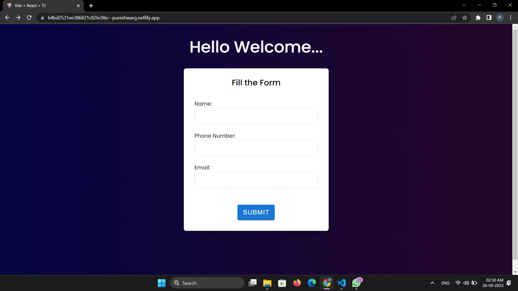
Task: Open a new browser tab
Action: tap(91, 6)
